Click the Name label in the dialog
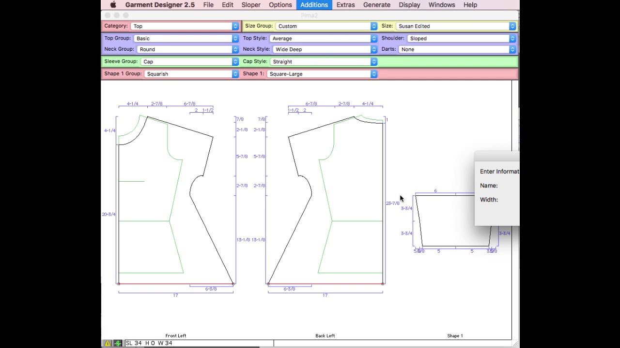 [x=489, y=186]
